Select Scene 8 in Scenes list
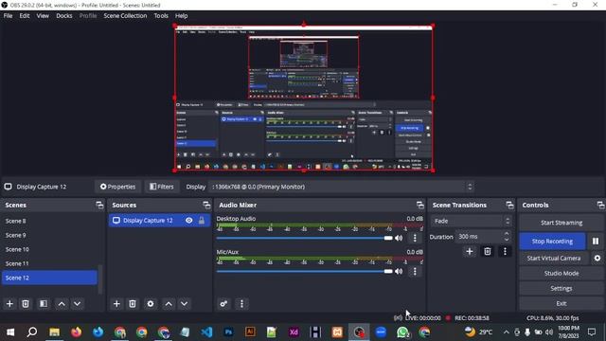 (x=49, y=221)
